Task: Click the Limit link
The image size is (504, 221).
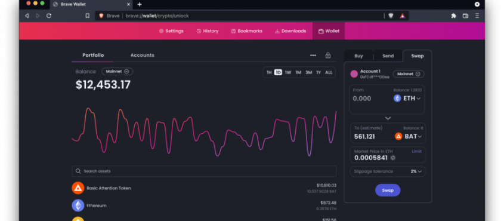Action: click(416, 151)
